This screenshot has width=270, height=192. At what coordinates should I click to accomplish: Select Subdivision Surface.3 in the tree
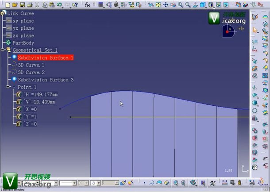click(x=46, y=80)
